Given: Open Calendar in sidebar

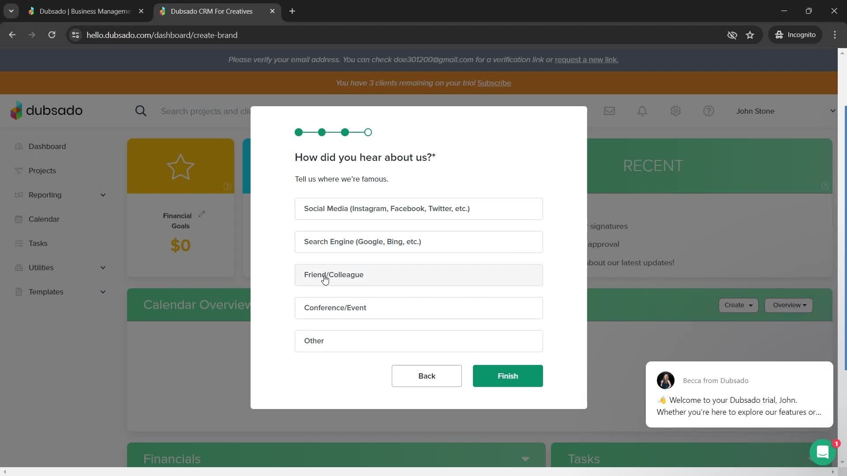Looking at the screenshot, I should 44,219.
